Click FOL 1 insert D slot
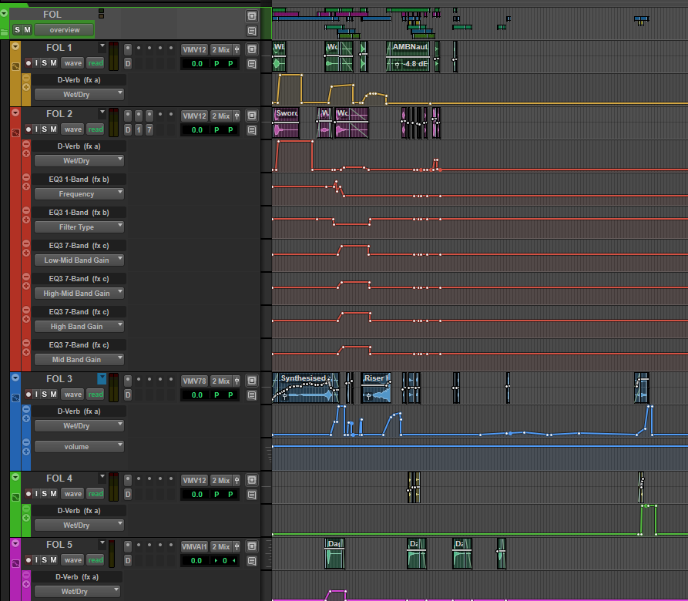Image resolution: width=688 pixels, height=601 pixels. 128,64
